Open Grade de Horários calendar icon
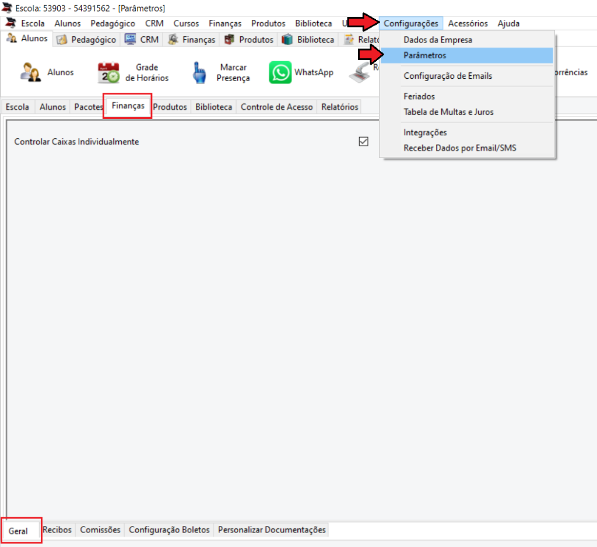This screenshot has height=547, width=597. pyautogui.click(x=108, y=72)
